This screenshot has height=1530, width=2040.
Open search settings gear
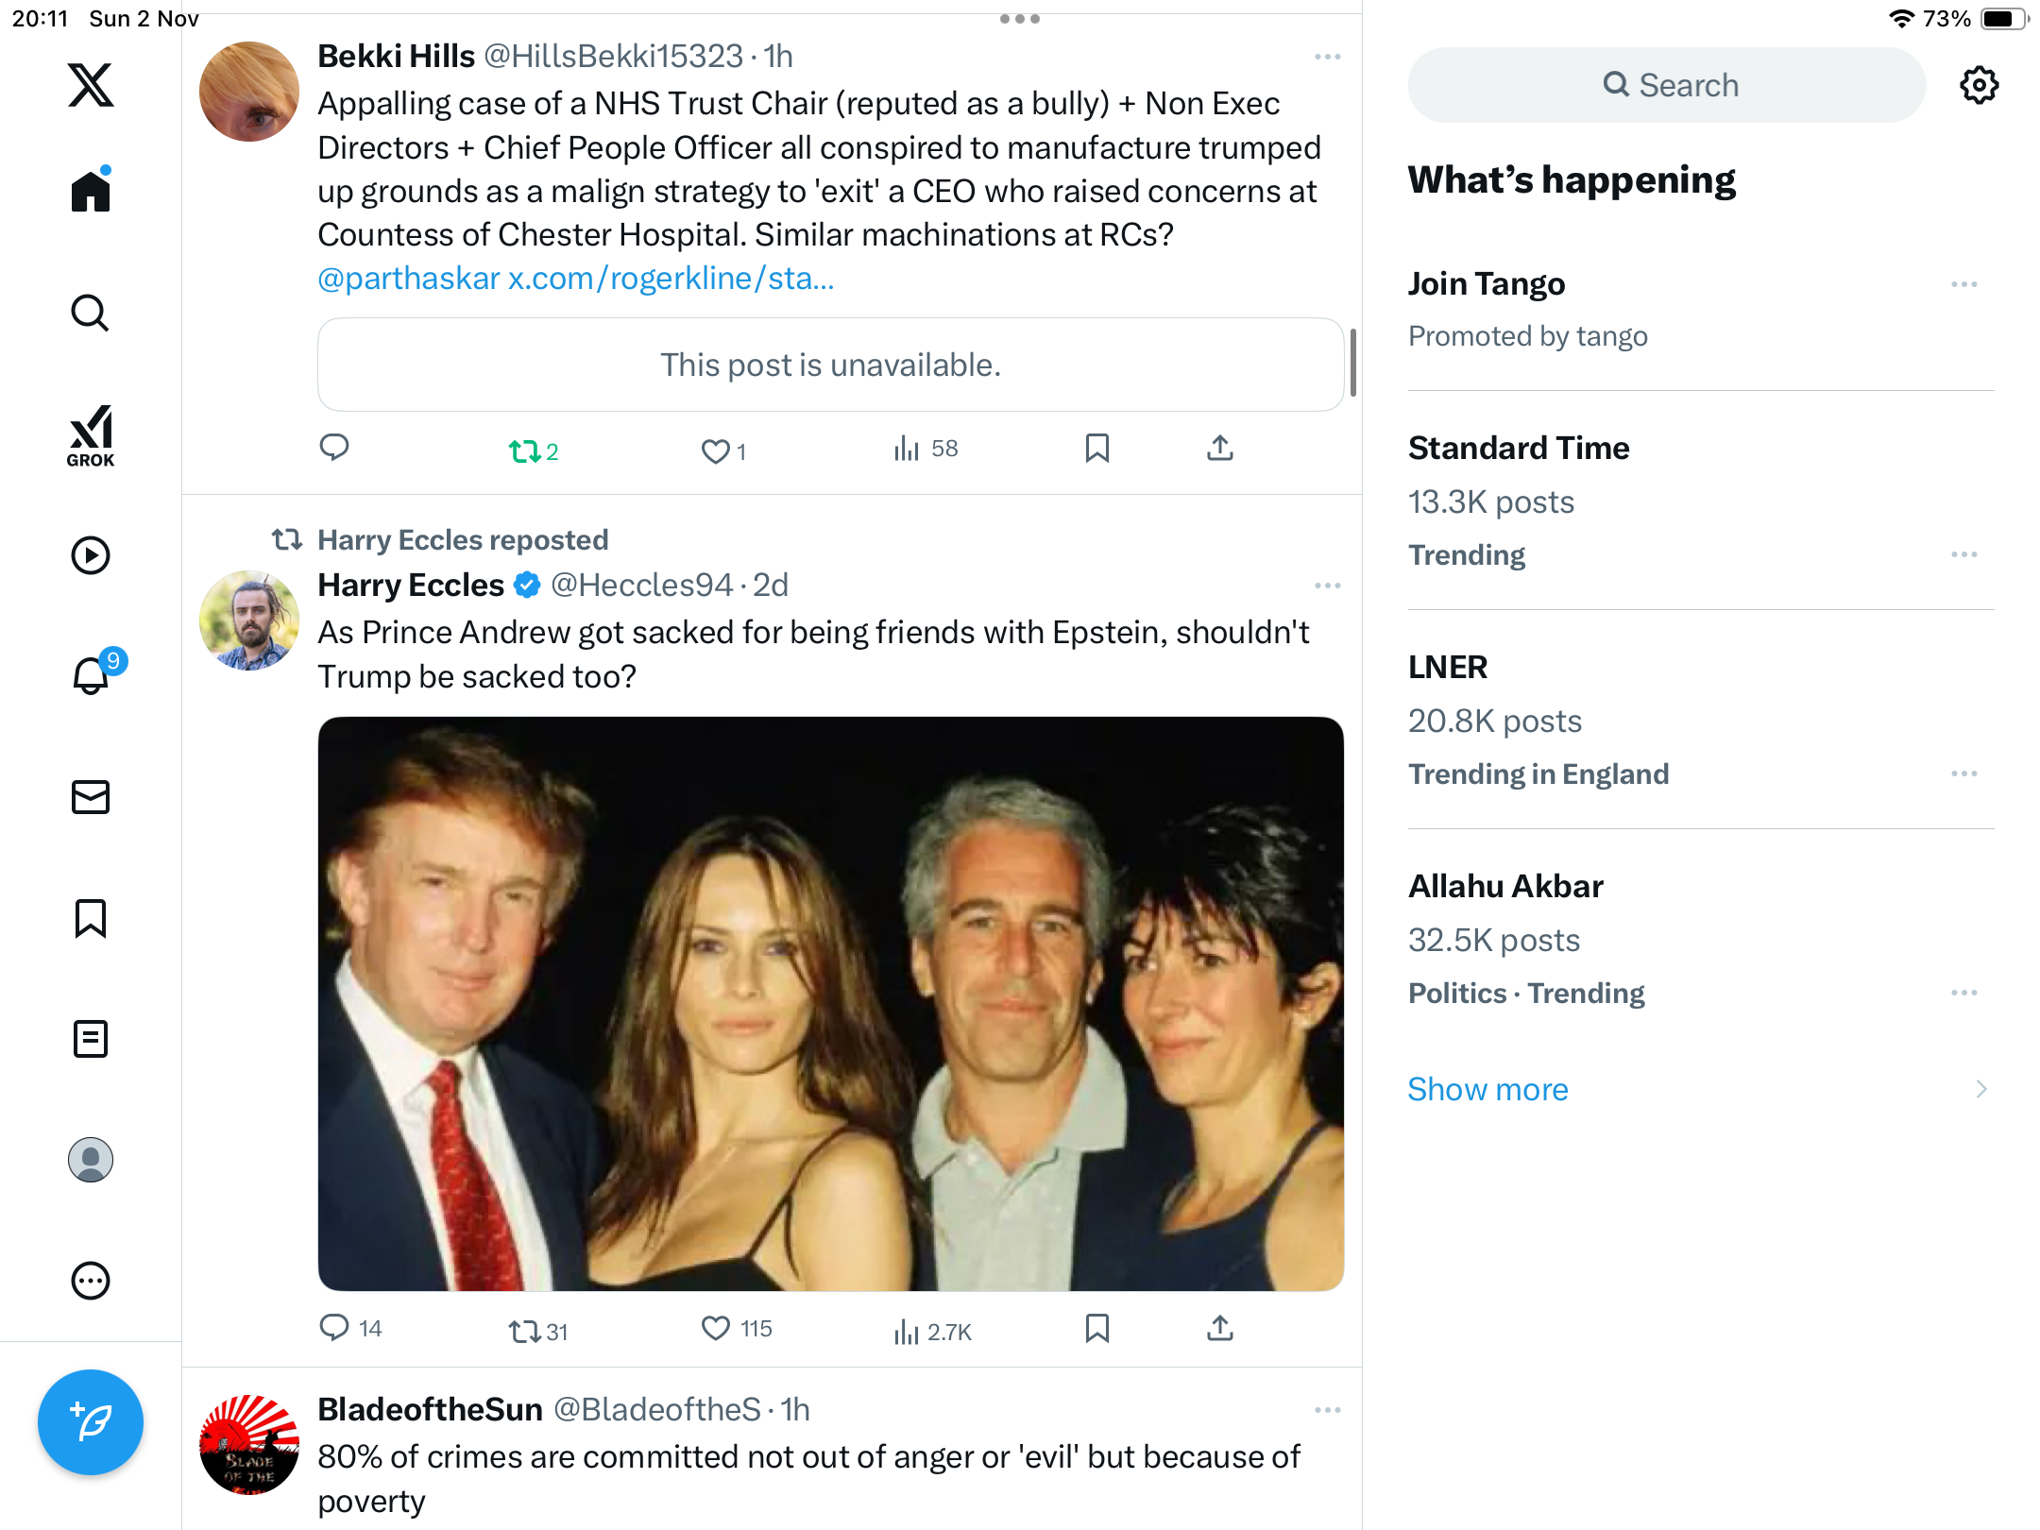click(1979, 85)
